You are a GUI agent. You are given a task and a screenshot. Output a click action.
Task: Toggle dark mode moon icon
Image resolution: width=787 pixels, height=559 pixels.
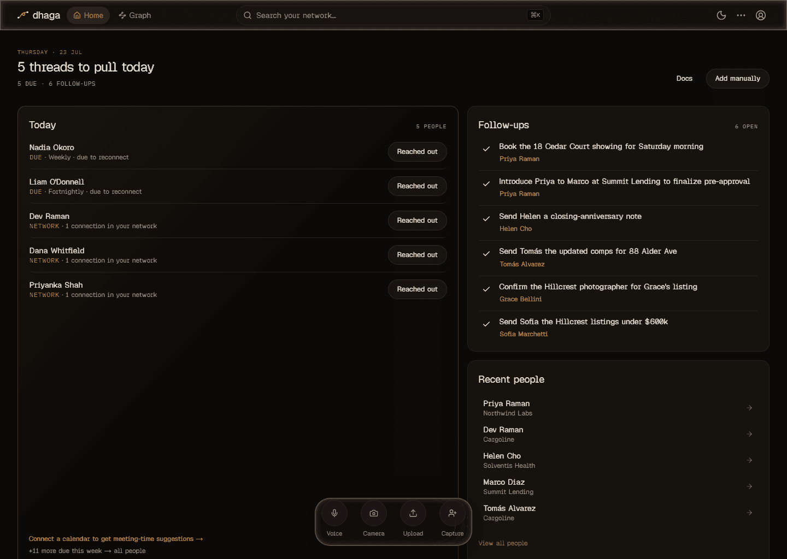tap(721, 15)
